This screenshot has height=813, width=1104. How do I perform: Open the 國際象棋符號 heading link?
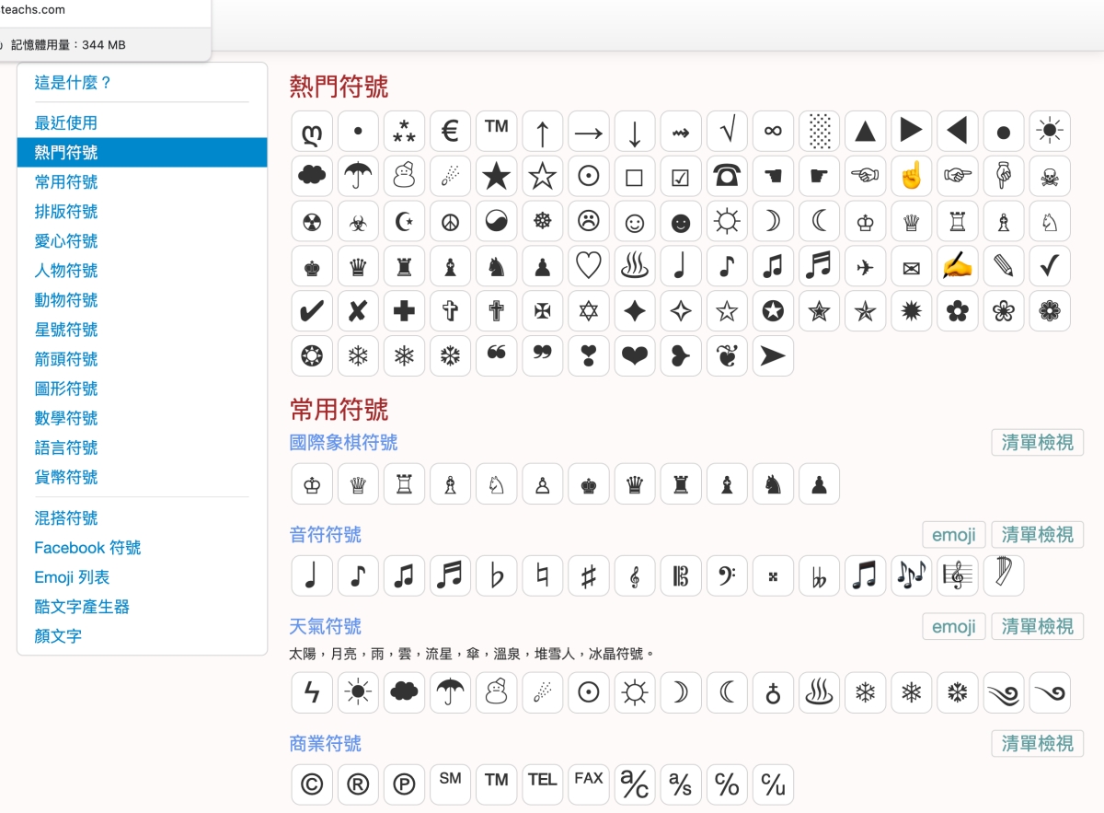(344, 443)
